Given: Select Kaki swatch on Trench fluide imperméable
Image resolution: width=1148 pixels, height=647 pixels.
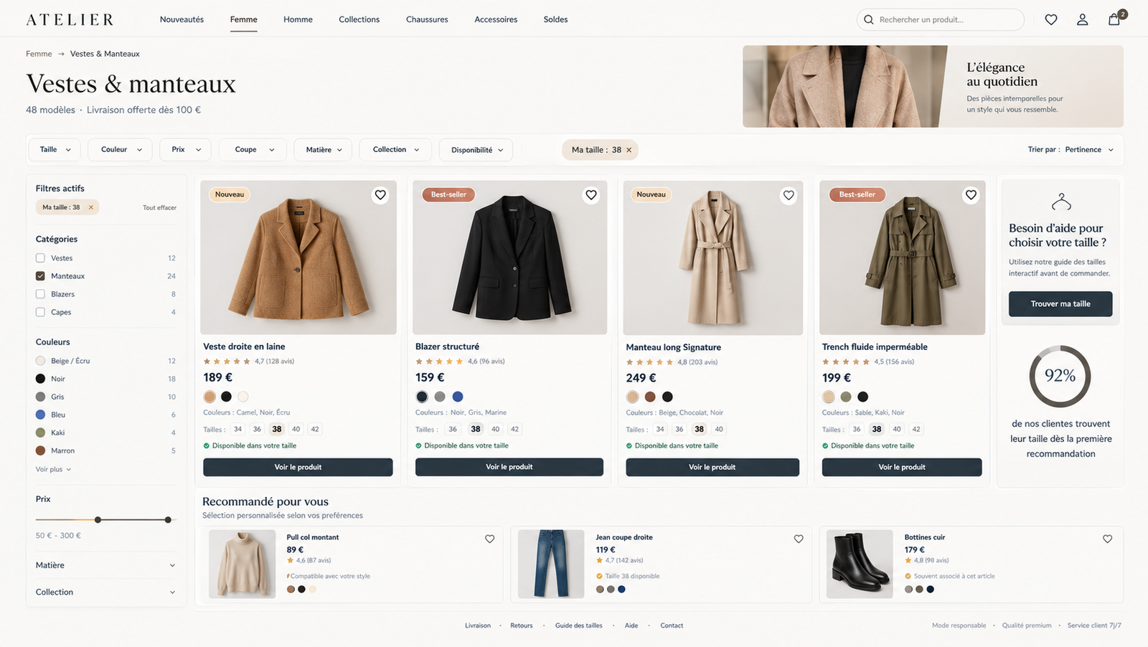Looking at the screenshot, I should [846, 397].
